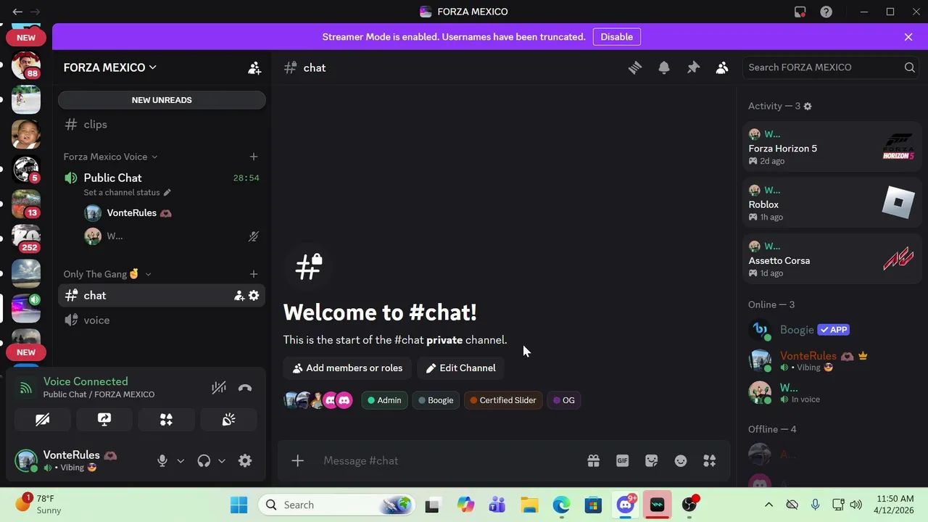928x522 pixels.
Task: Turn on camera in voice panel
Action: pos(42,420)
